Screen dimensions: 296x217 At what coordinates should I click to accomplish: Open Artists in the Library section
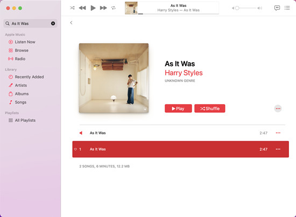21,85
